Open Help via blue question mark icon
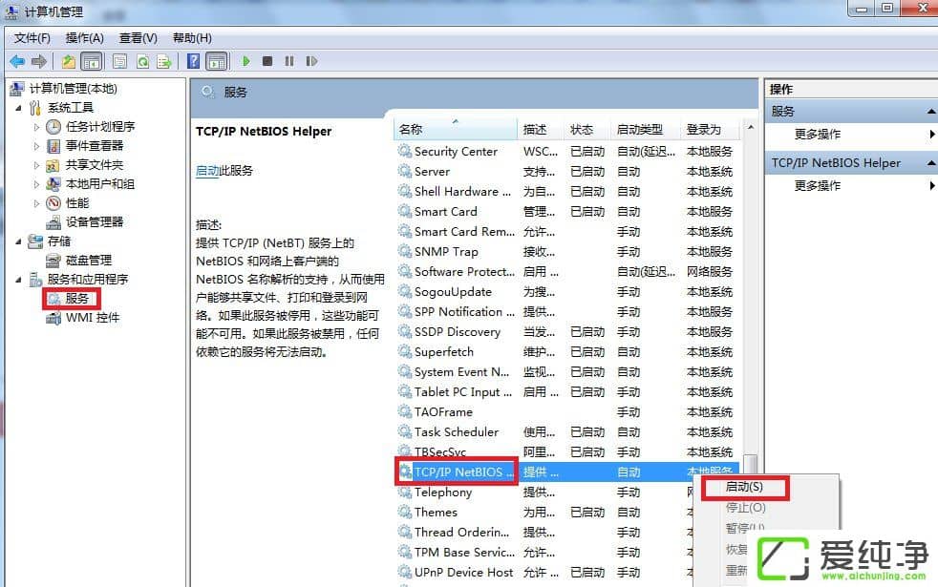 (x=193, y=62)
